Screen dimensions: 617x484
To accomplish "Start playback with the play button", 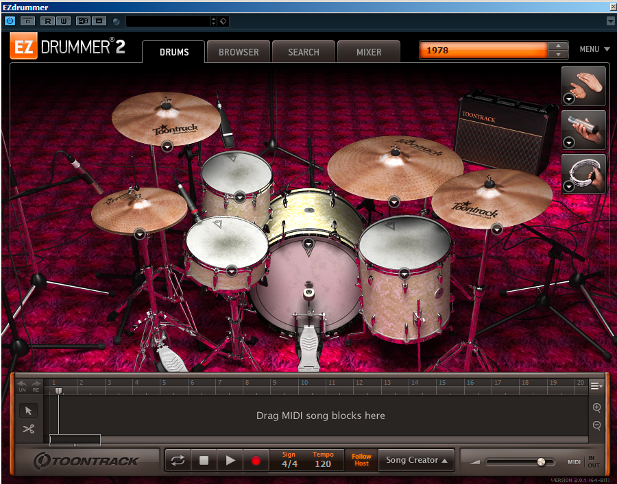I will click(x=230, y=460).
